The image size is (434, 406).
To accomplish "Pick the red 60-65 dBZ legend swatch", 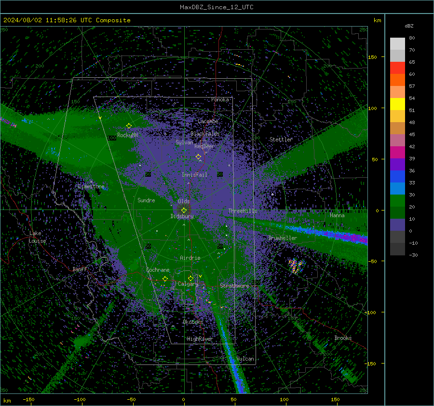I will click(397, 68).
